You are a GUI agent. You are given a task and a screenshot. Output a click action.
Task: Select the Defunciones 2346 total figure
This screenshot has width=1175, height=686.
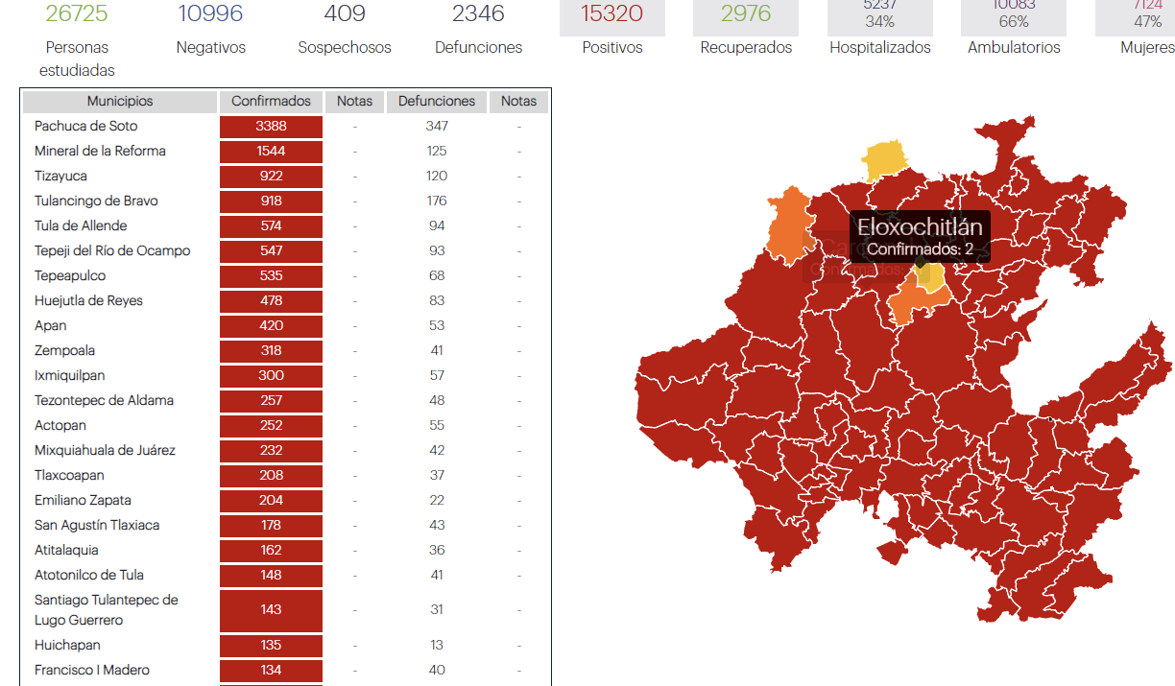pos(478,13)
